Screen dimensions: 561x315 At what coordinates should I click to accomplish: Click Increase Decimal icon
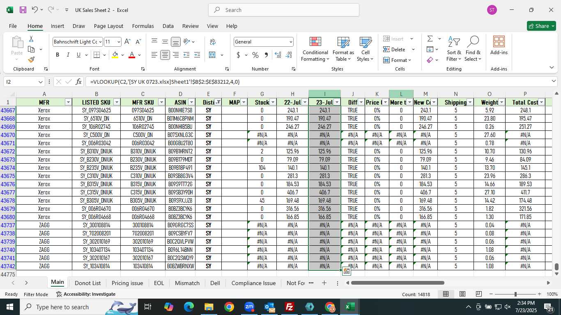(x=278, y=55)
